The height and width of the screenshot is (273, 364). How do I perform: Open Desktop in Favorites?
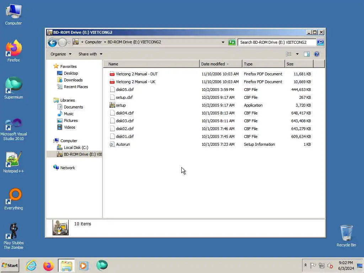pos(71,73)
